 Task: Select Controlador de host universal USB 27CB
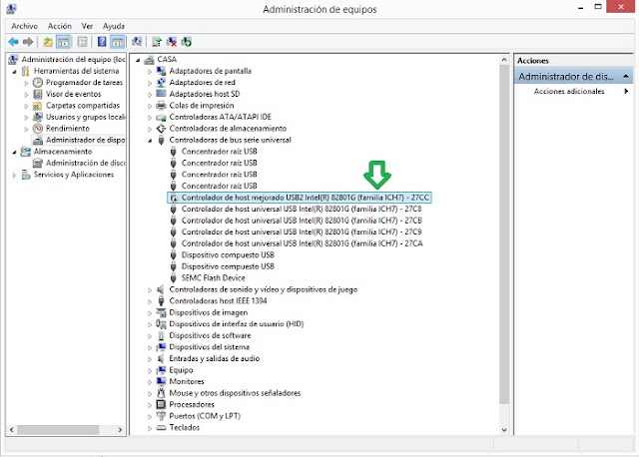pyautogui.click(x=302, y=221)
